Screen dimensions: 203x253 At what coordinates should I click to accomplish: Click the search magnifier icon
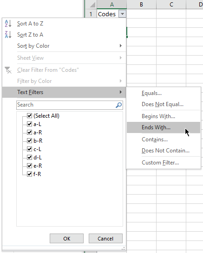click(119, 105)
